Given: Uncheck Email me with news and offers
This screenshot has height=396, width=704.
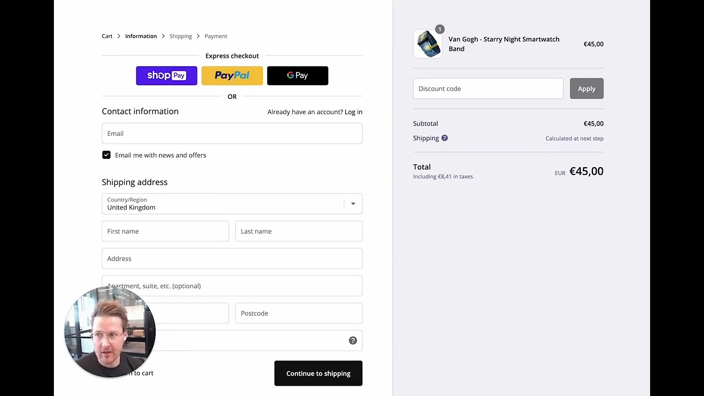Looking at the screenshot, I should [106, 155].
